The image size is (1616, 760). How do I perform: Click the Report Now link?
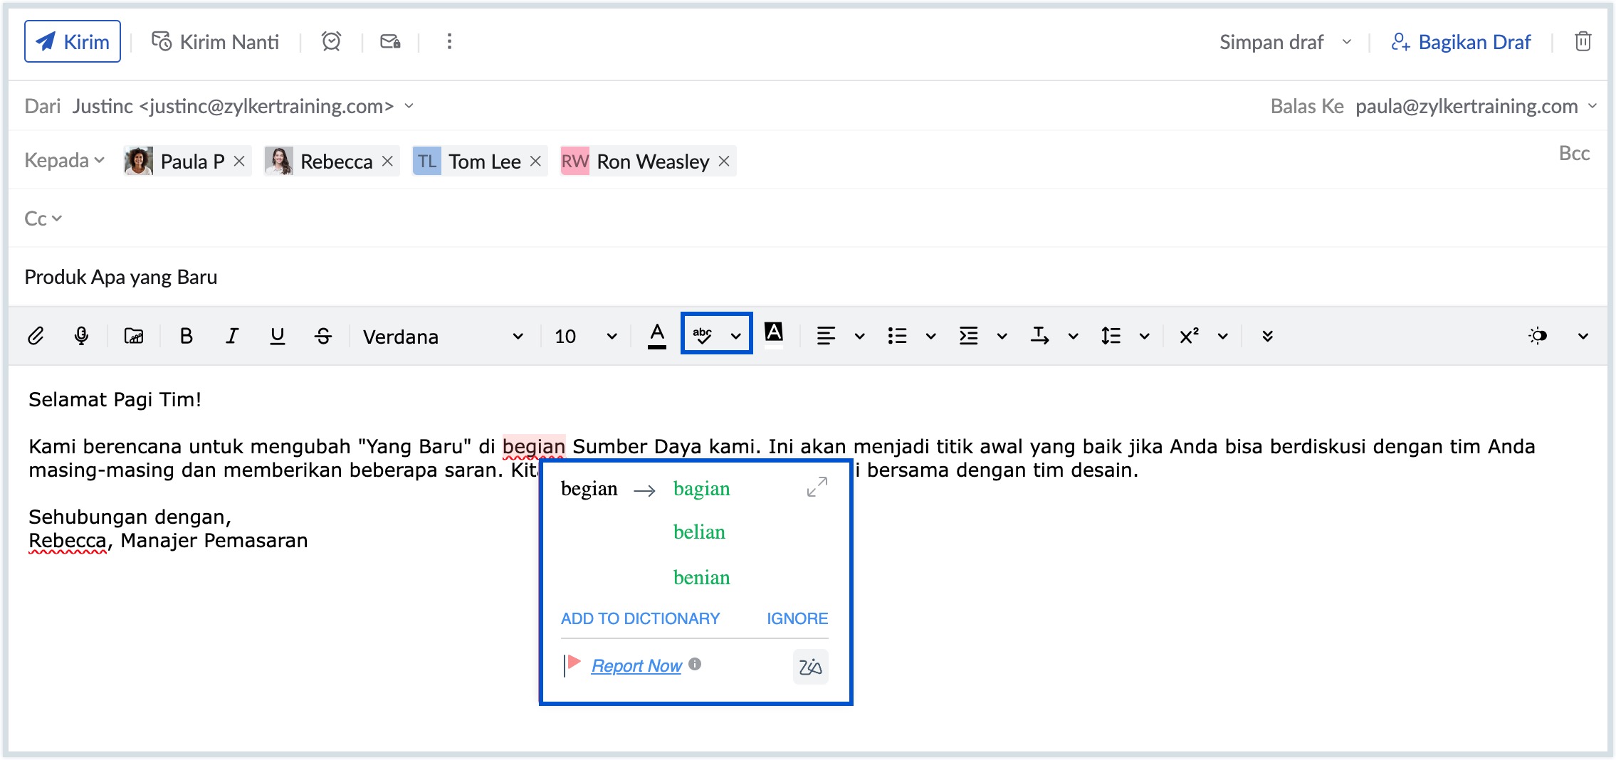(636, 666)
